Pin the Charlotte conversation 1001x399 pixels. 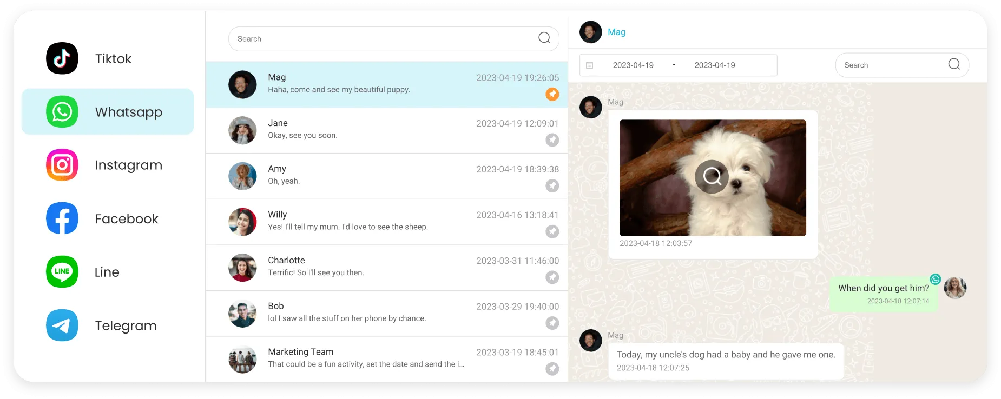[x=552, y=277]
